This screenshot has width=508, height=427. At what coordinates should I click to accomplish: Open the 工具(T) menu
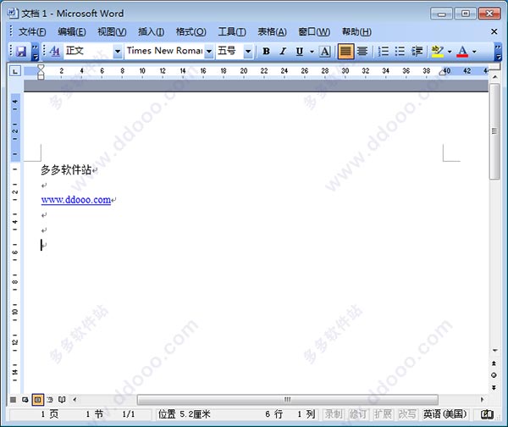click(232, 32)
